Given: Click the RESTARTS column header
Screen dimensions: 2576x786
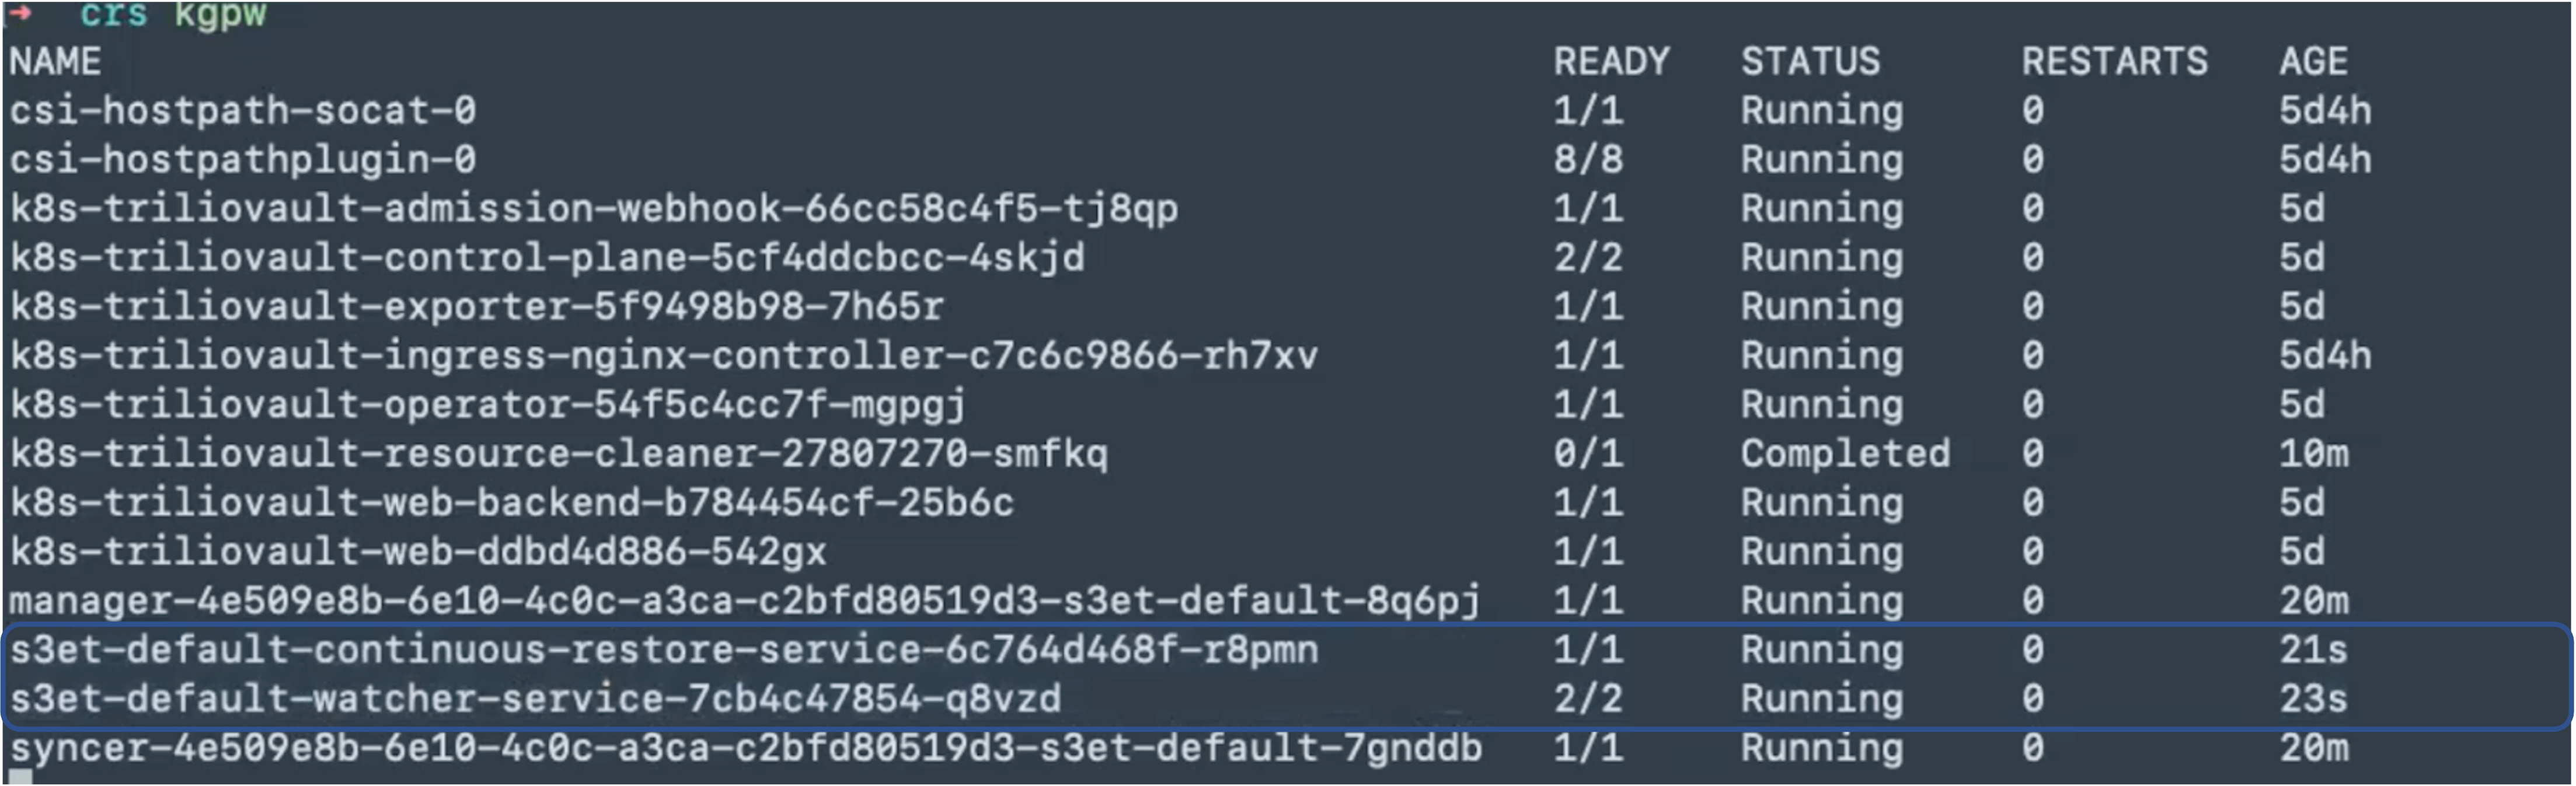Looking at the screenshot, I should point(2114,62).
